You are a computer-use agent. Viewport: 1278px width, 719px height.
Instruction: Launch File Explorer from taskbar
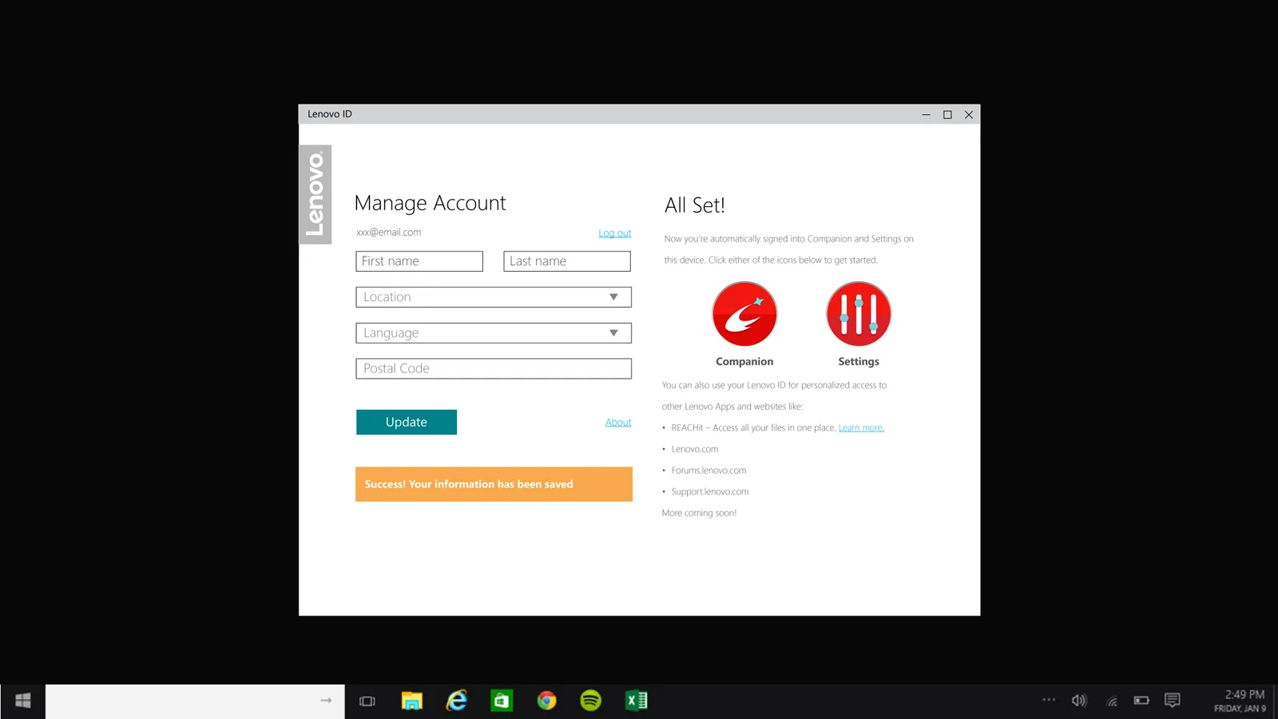tap(411, 701)
